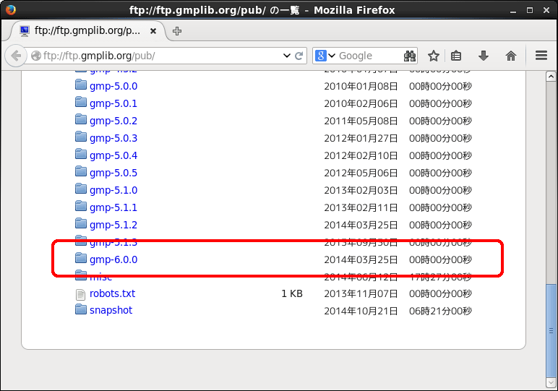
Task: Click folder icon beside gmp-5.1.0
Action: tap(81, 189)
